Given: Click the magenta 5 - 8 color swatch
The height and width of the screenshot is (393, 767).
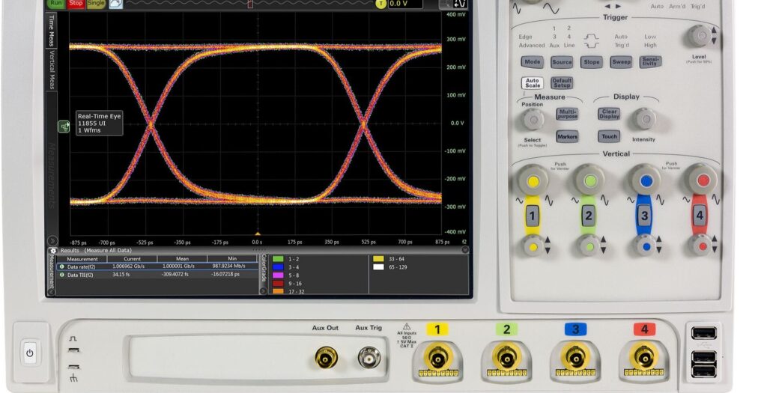Looking at the screenshot, I should (278, 275).
